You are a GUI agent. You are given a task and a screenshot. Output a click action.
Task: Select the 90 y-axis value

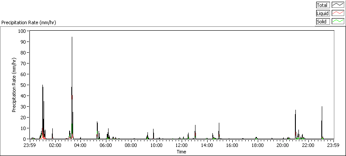point(24,41)
